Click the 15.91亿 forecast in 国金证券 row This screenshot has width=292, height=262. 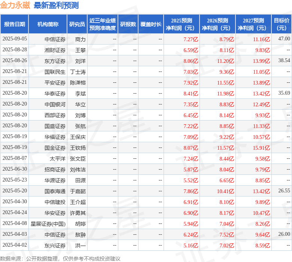tap(261, 148)
